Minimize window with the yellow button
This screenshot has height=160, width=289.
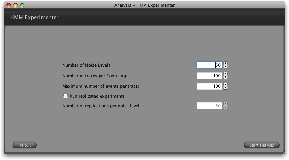click(x=15, y=5)
